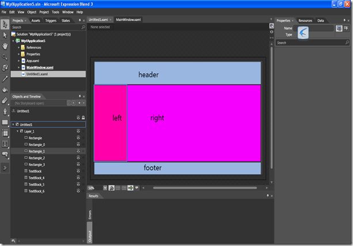This screenshot has height=246, width=353.
Task: Switch to the Assets panel tab
Action: point(36,21)
